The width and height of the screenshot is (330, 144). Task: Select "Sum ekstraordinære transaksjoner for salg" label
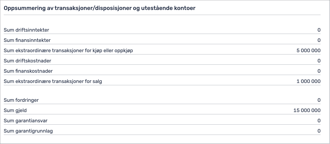(53, 81)
